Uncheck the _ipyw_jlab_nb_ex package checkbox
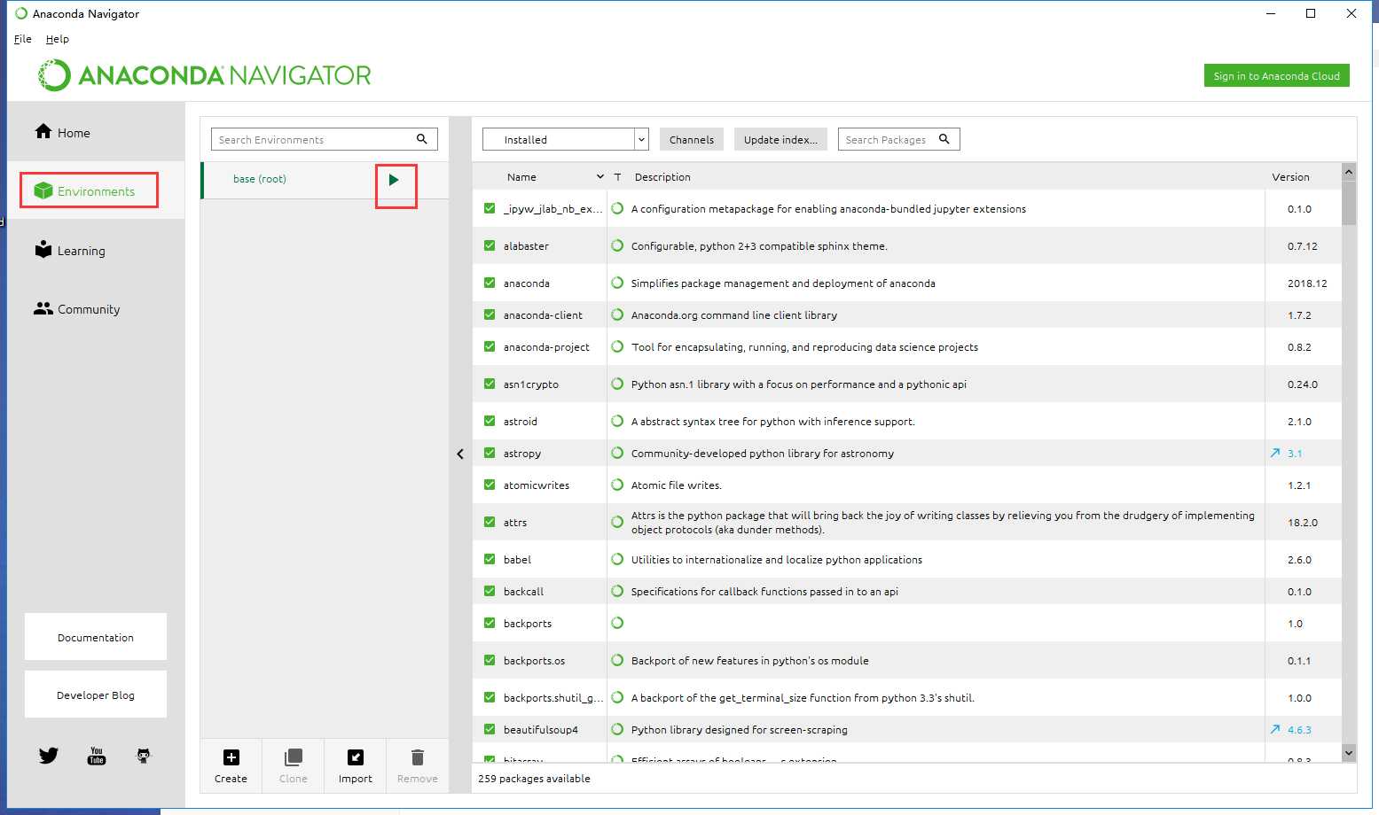Image resolution: width=1379 pixels, height=815 pixels. (x=490, y=208)
